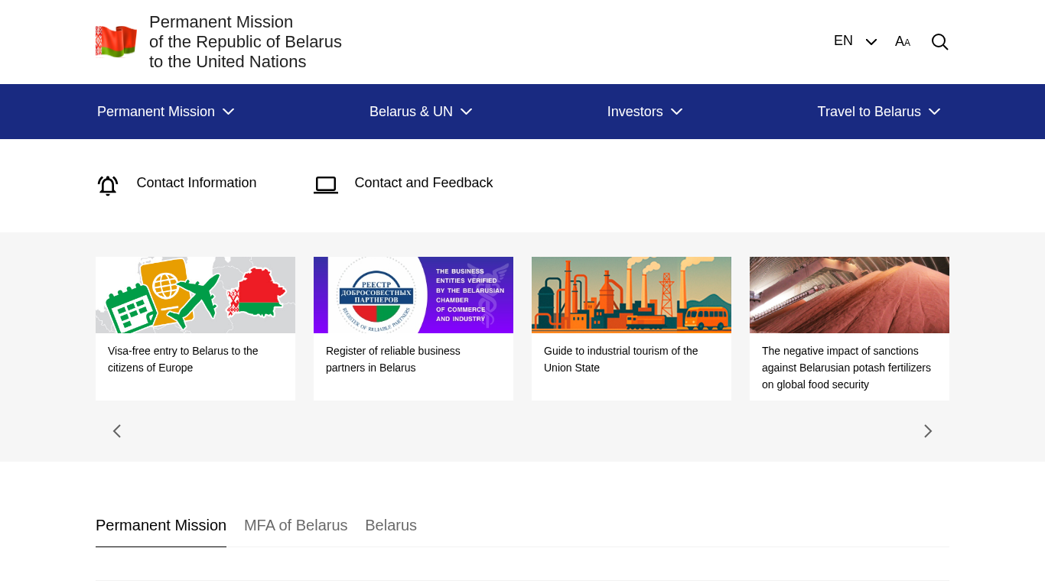Viewport: 1045px width, 587px height.
Task: Expand the Investors menu
Action: [x=644, y=112]
